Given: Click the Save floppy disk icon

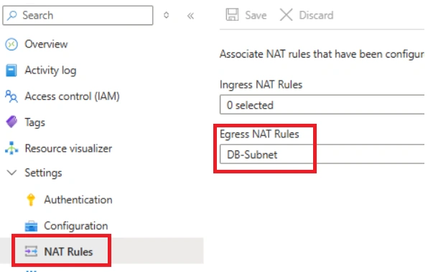Looking at the screenshot, I should pos(232,15).
